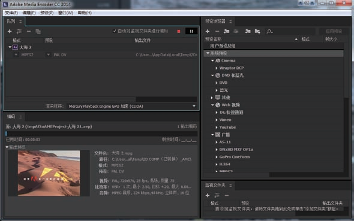This screenshot has width=354, height=221.
Task: Click preset browser horizontal scrollbar
Action: pos(236,175)
